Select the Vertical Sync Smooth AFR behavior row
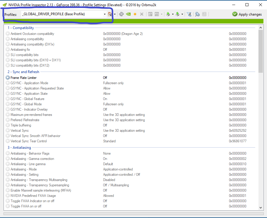 [130, 136]
